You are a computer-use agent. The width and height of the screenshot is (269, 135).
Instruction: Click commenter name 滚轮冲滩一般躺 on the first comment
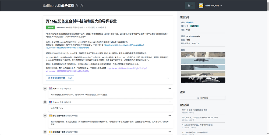[x=59, y=116]
